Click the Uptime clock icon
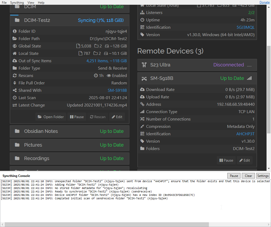Screen dimensions: 271x227 click(x=142, y=20)
